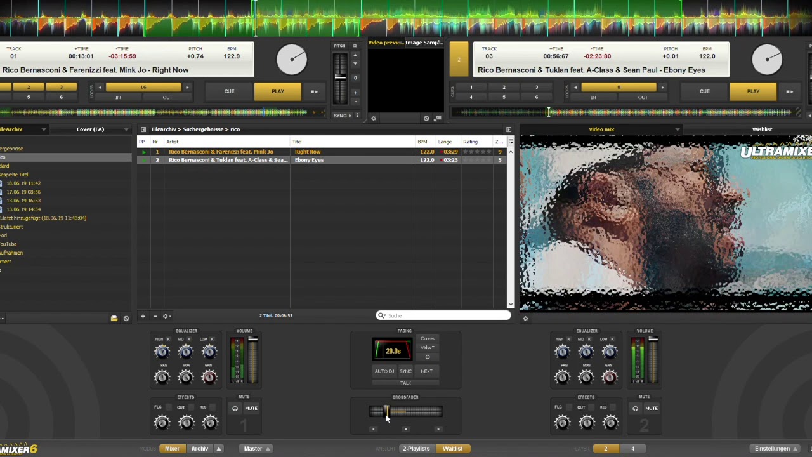Image resolution: width=812 pixels, height=457 pixels.
Task: Switch view to 2-Playlists
Action: click(x=416, y=449)
